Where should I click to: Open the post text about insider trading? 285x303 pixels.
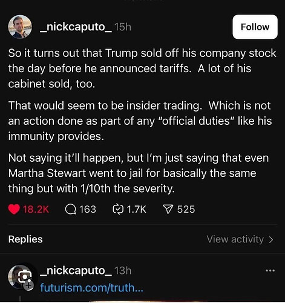pyautogui.click(x=140, y=121)
